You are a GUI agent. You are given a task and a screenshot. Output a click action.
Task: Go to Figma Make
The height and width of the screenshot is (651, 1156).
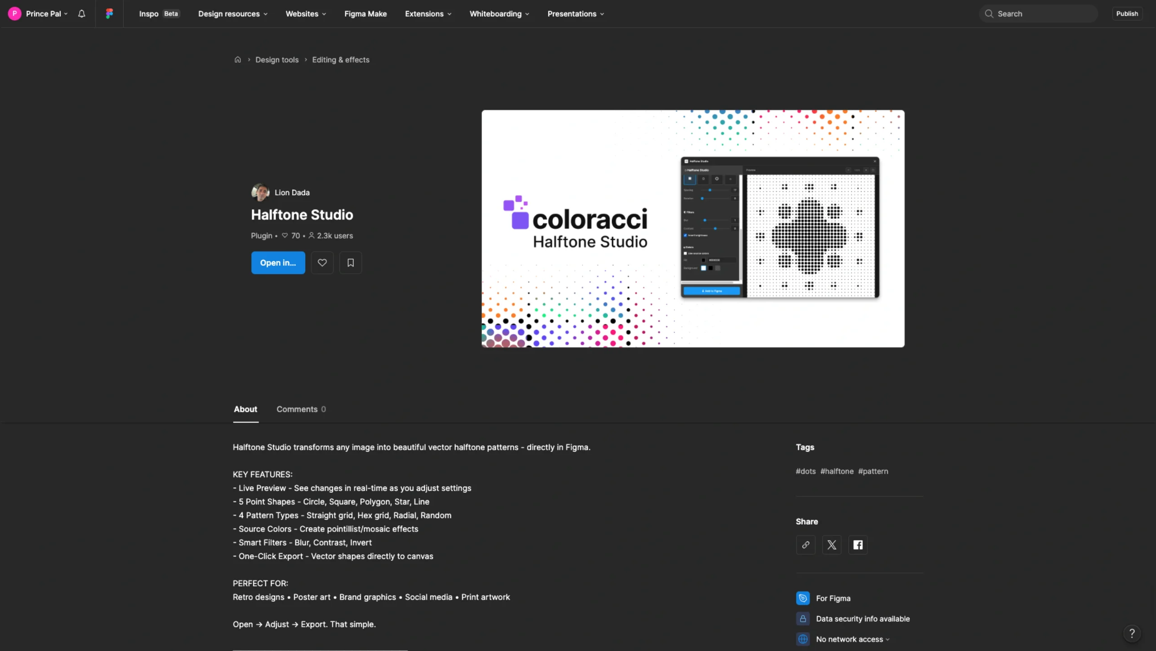coord(365,14)
